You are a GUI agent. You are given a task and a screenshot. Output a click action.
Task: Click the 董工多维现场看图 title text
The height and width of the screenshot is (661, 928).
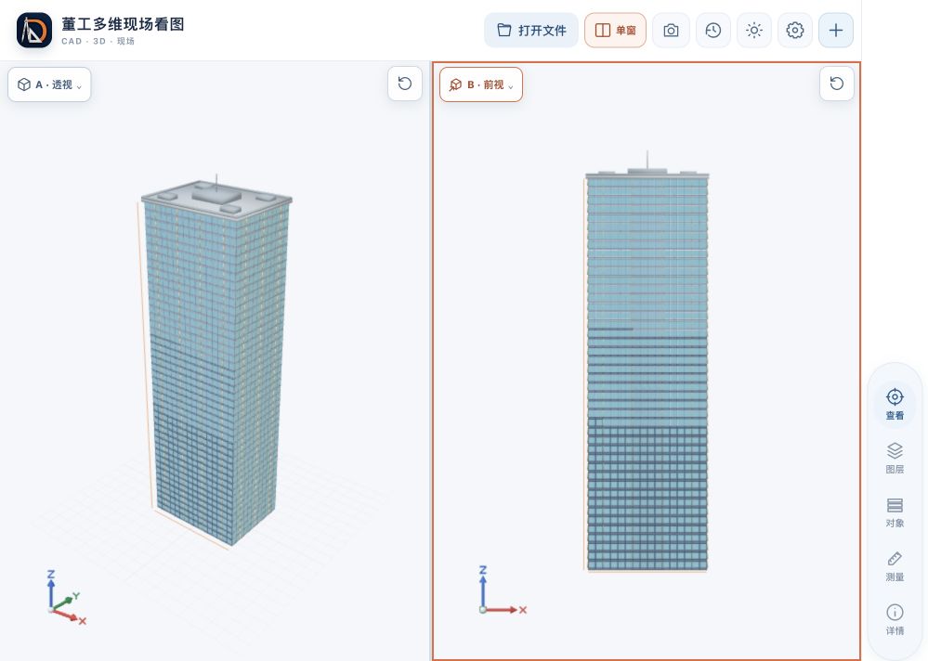coord(124,24)
